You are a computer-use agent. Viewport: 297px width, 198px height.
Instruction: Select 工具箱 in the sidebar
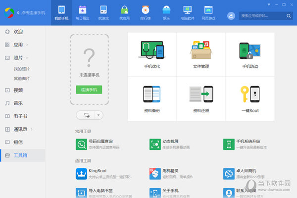pos(23,155)
